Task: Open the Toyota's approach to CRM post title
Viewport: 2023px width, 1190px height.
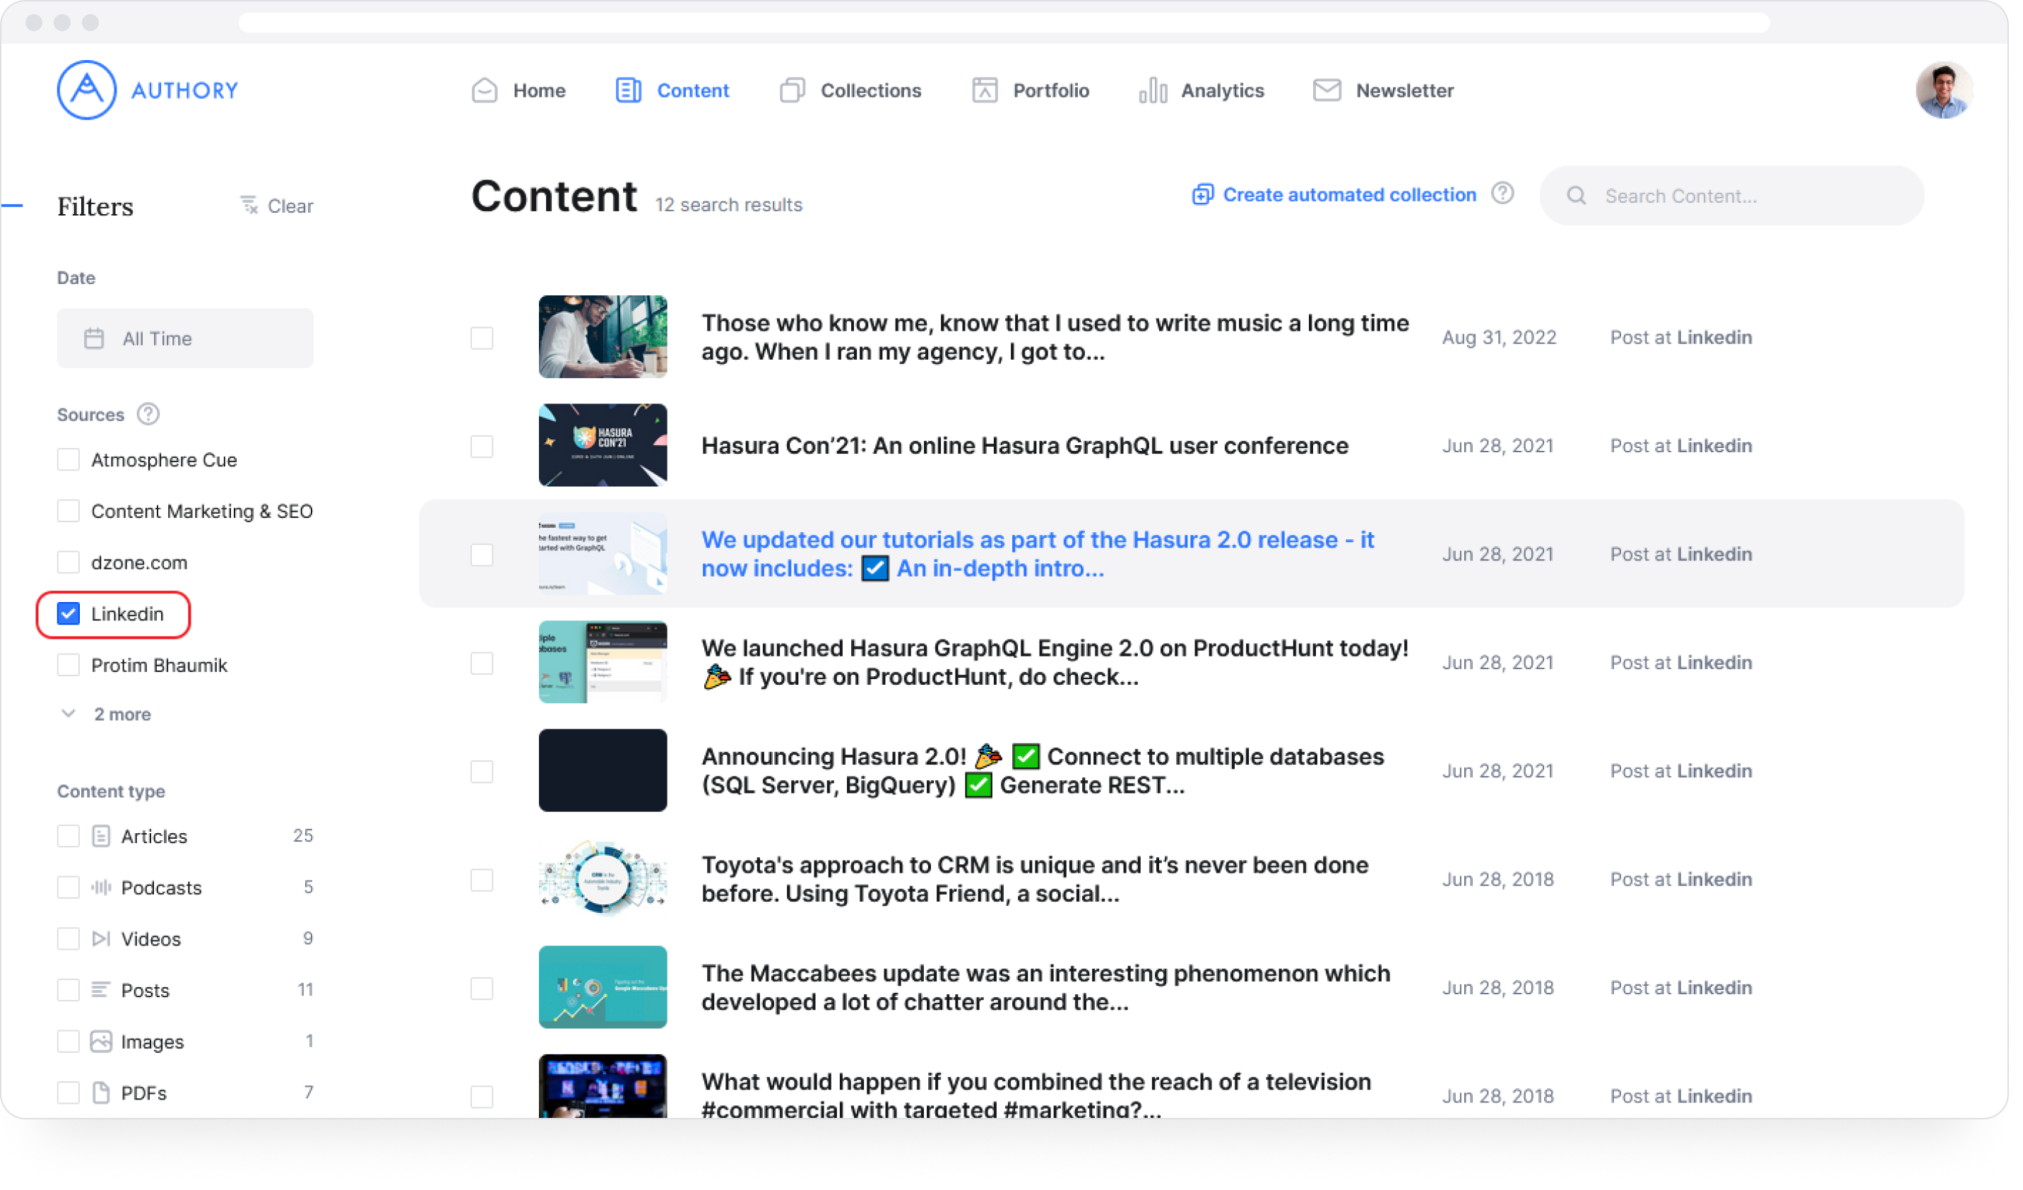Action: coord(1035,880)
